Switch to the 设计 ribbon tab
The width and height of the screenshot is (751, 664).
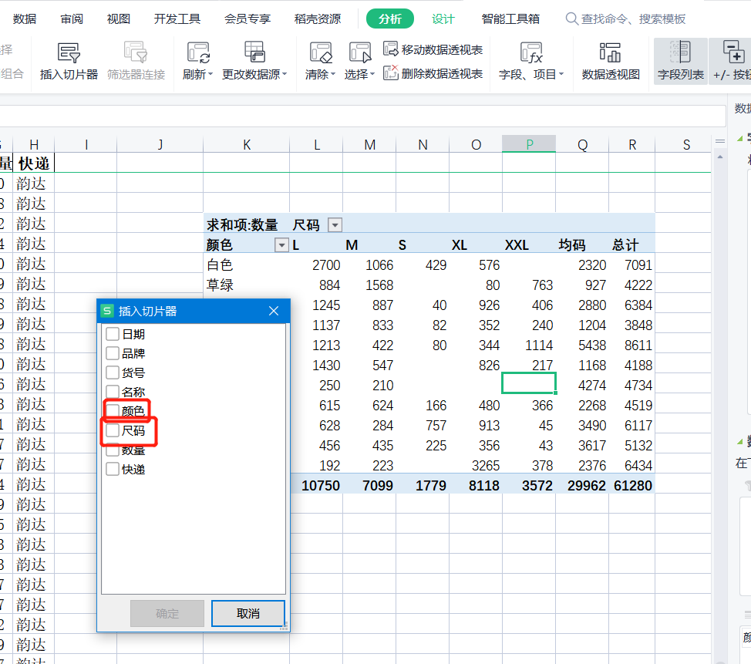443,19
